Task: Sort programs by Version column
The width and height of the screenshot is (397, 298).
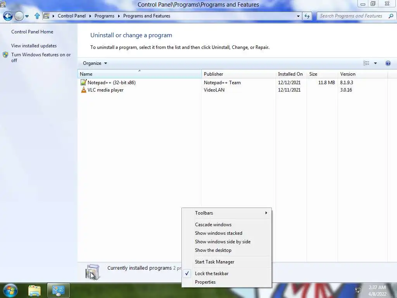Action: [362, 74]
